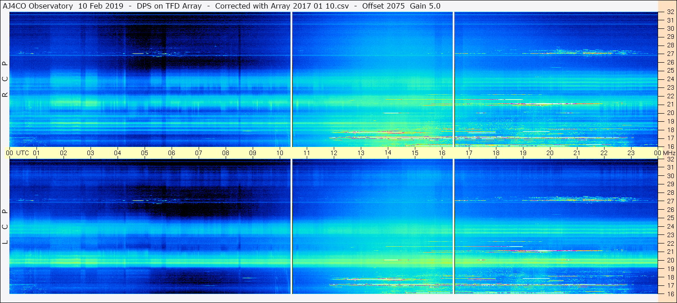This screenshot has height=303, width=677.
Task: Select the 21 MHz tick of the RCP panel
Action: click(x=670, y=104)
